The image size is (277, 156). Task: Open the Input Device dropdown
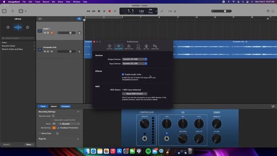point(135,63)
